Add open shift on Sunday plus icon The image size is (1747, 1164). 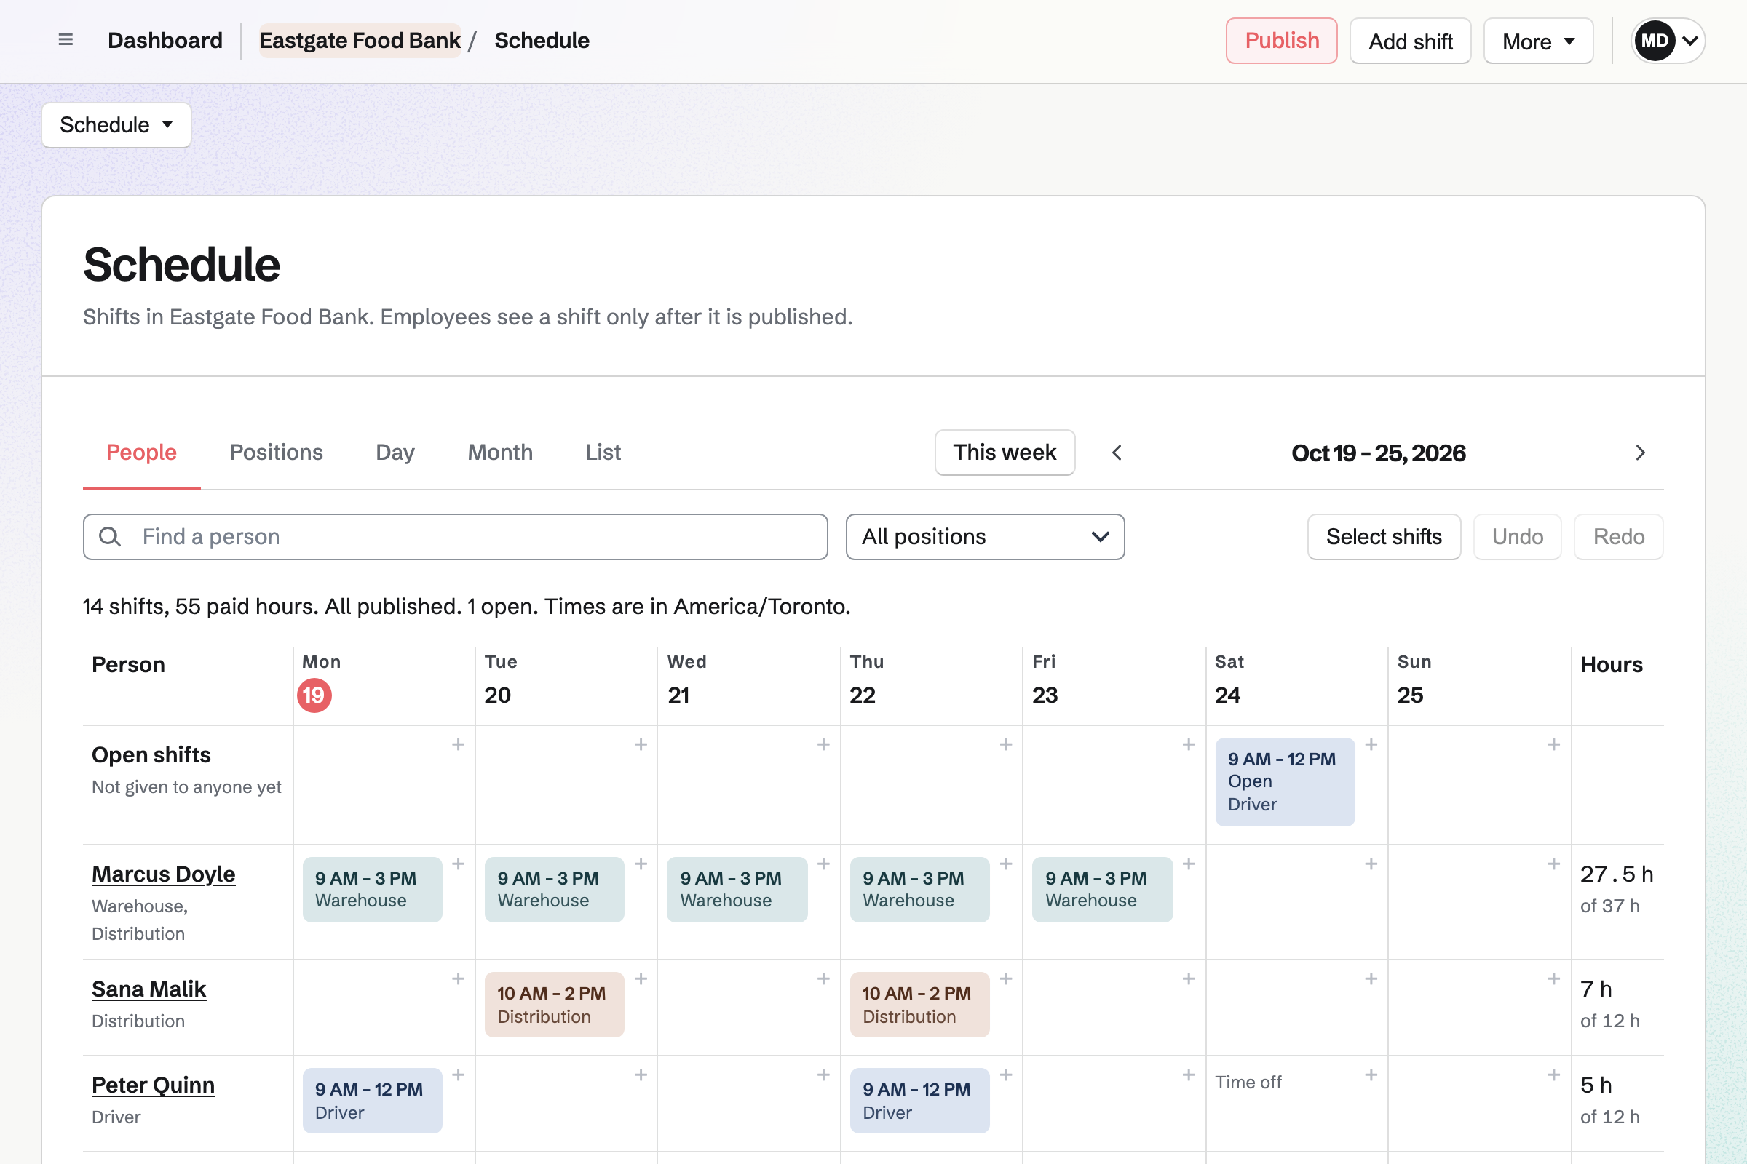1553,744
